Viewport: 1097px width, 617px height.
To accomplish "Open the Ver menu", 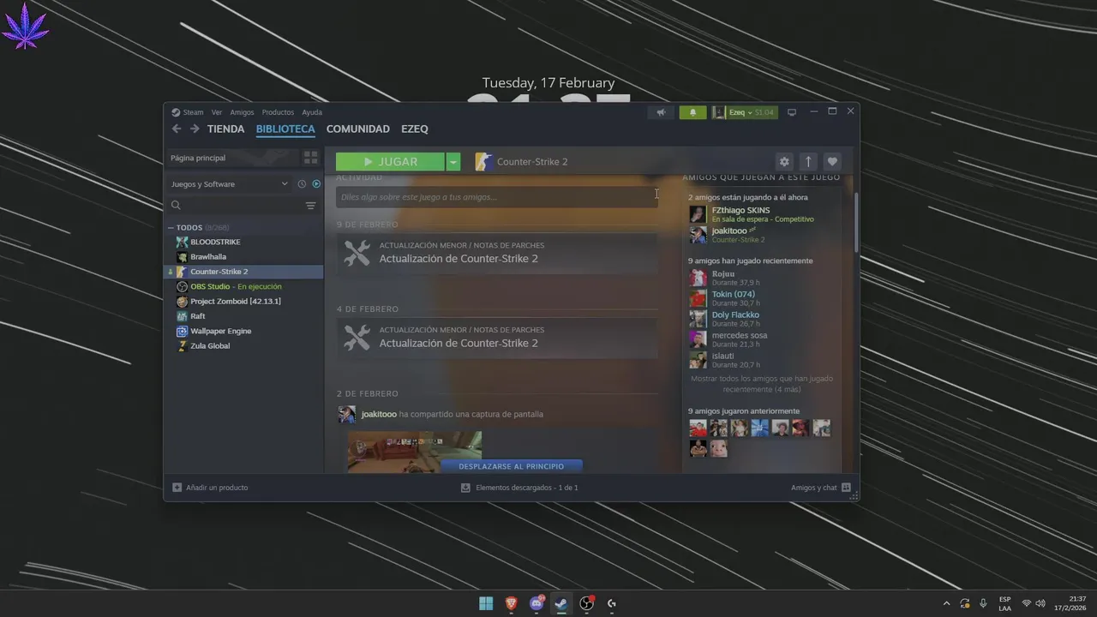I will click(217, 112).
